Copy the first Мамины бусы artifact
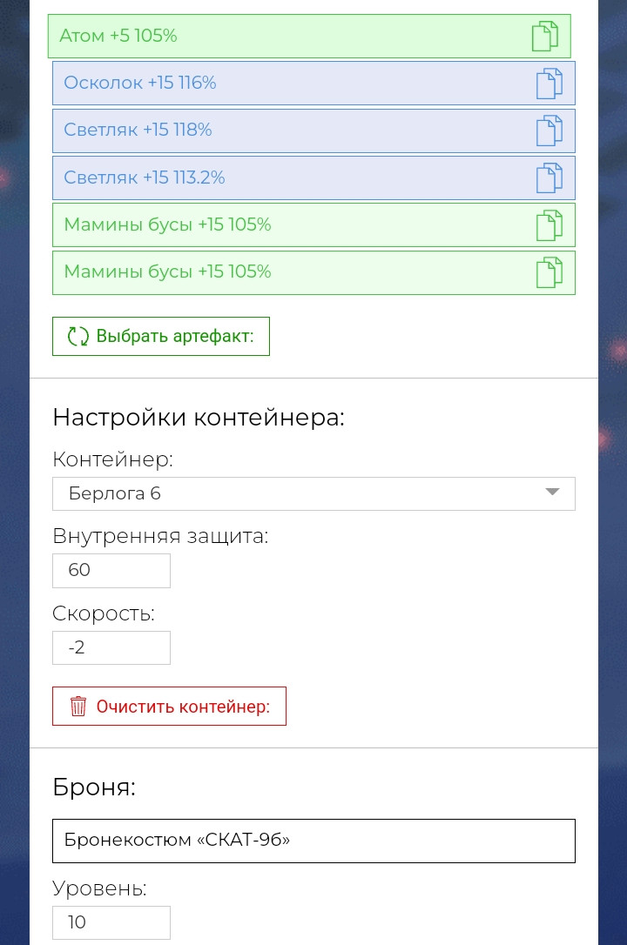Screen dimensions: 627x945 click(x=549, y=225)
